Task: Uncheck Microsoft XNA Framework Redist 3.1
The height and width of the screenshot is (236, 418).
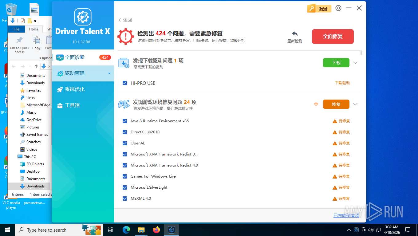Action: point(125,154)
